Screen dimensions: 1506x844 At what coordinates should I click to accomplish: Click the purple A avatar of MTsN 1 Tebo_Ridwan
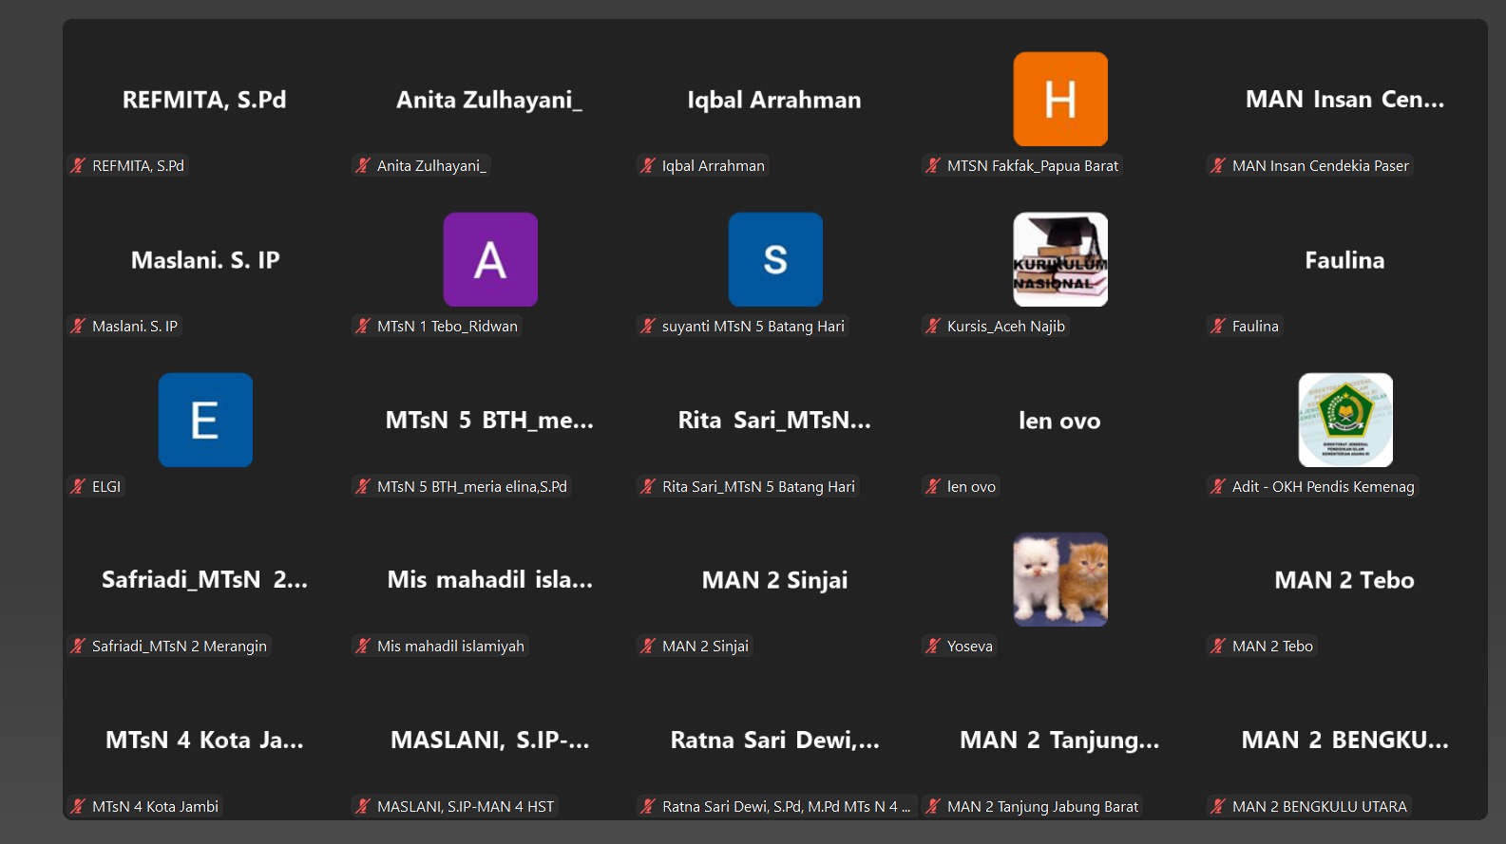point(490,259)
